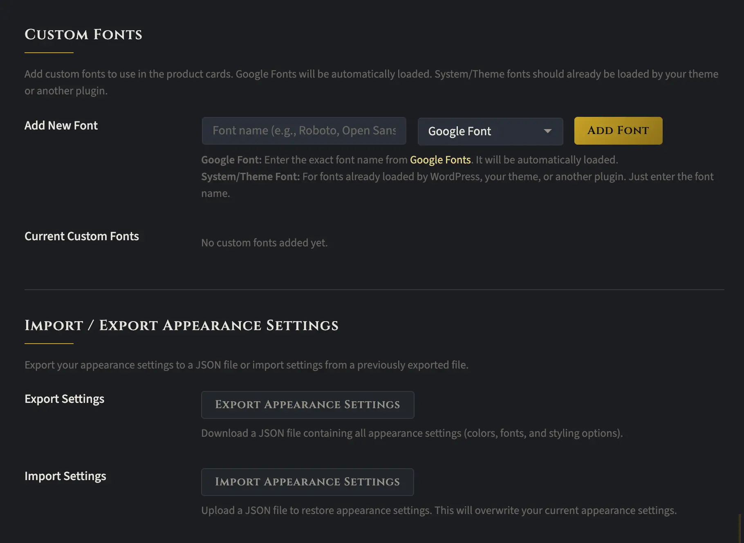Click the Import Settings row label
The height and width of the screenshot is (543, 744).
tap(65, 476)
